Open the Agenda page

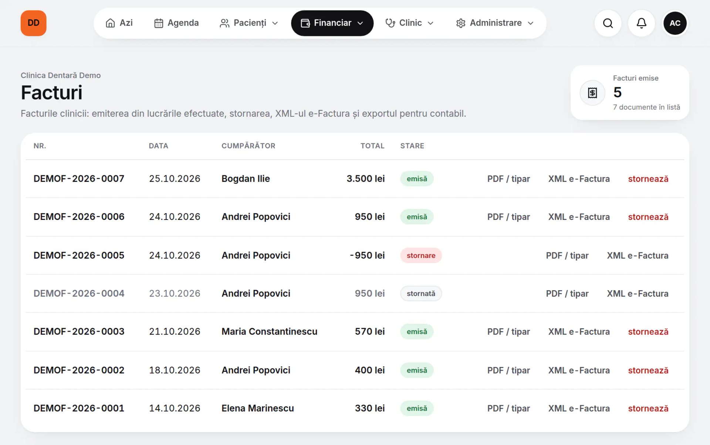point(176,23)
